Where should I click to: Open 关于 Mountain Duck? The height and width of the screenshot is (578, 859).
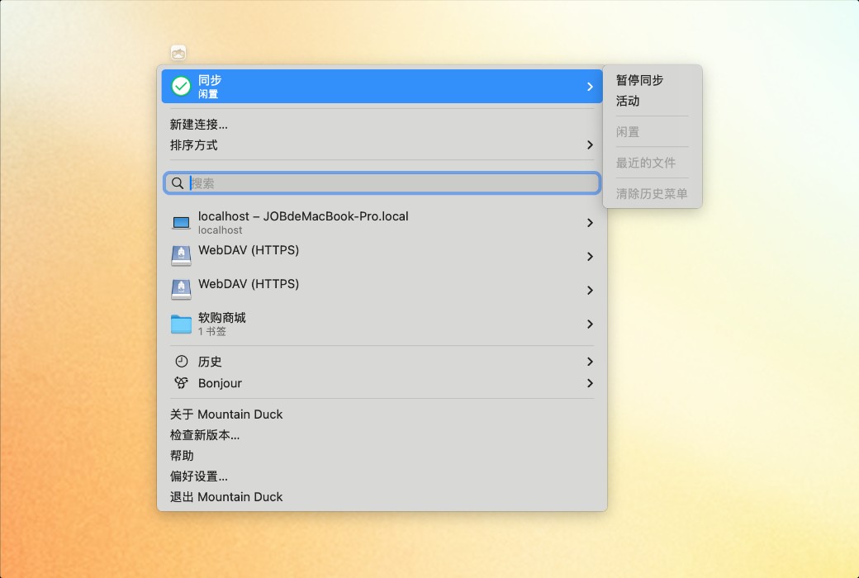coord(225,415)
